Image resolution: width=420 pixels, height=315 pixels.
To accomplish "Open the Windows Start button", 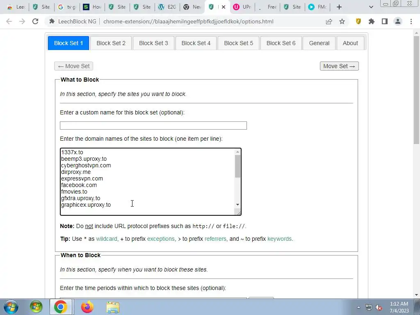I will (11, 307).
